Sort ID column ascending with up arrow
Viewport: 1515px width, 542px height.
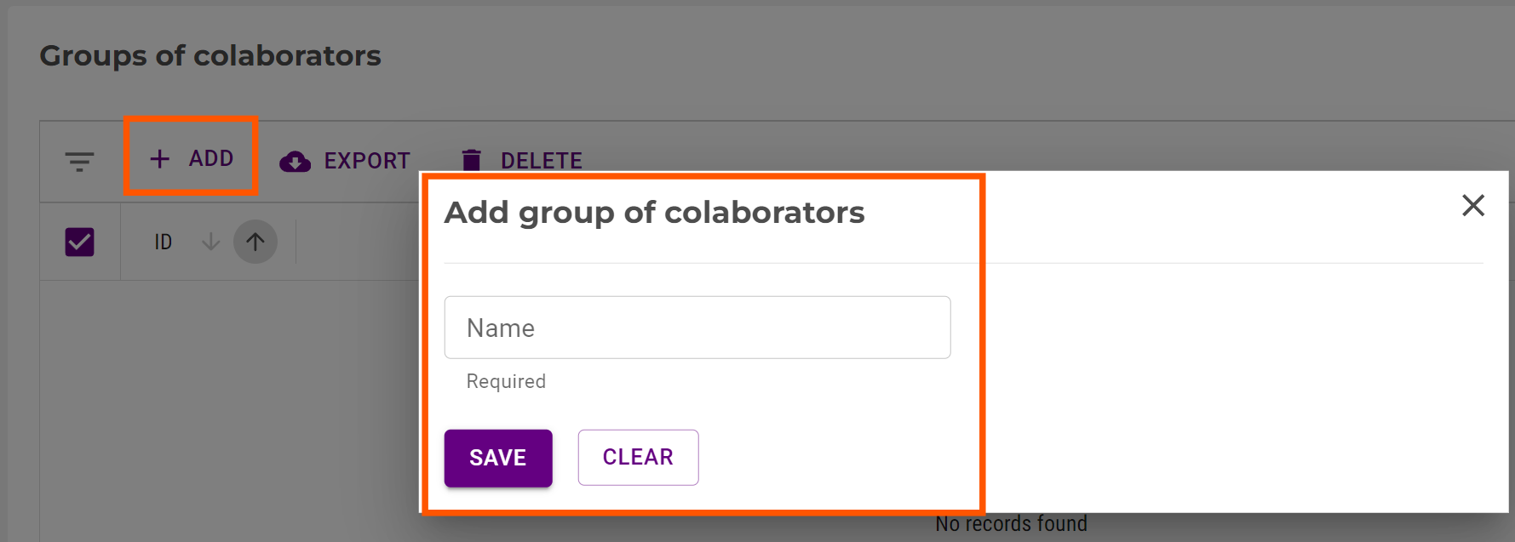click(255, 242)
